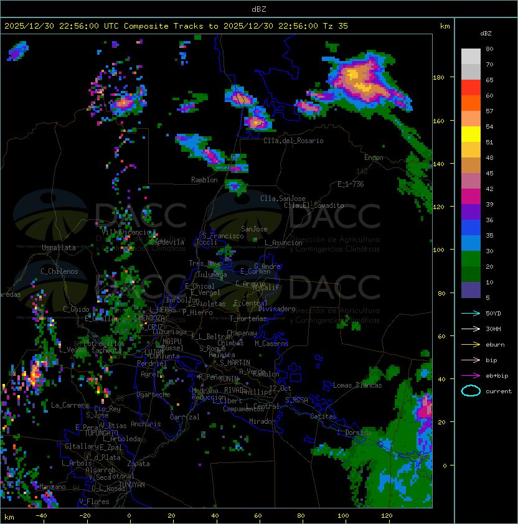Click the 'TUNUYAN' label on map
This screenshot has height=524, width=518.
[x=132, y=485]
